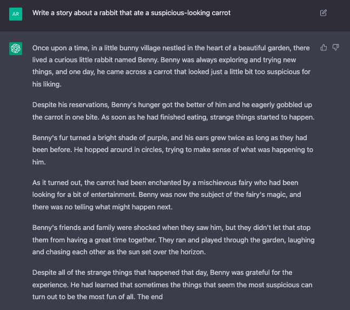Click the ChatGPT logo avatar
The height and width of the screenshot is (310, 350).
pyautogui.click(x=16, y=49)
